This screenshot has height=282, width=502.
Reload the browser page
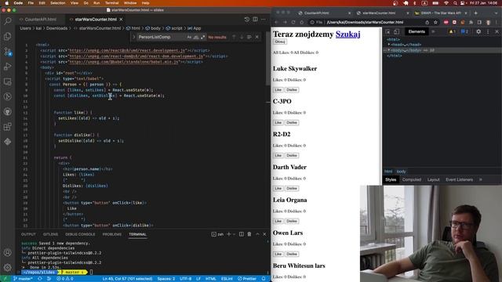pyautogui.click(x=293, y=22)
